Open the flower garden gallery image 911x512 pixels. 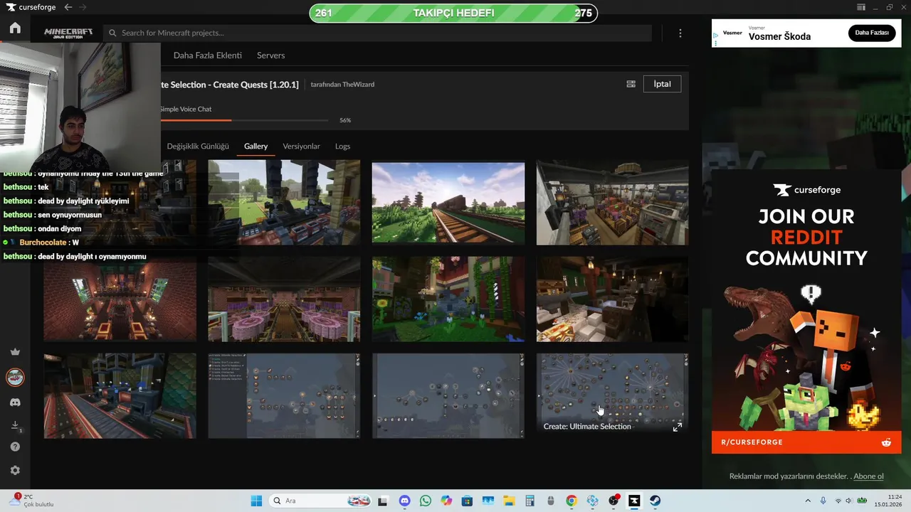point(448,299)
